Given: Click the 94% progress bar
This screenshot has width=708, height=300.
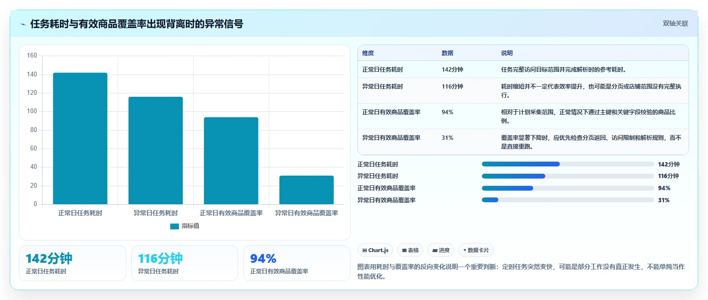Looking at the screenshot, I should (568, 188).
